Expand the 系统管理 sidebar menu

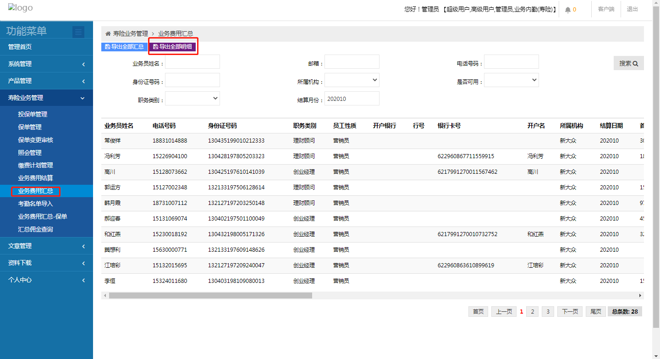pos(46,64)
